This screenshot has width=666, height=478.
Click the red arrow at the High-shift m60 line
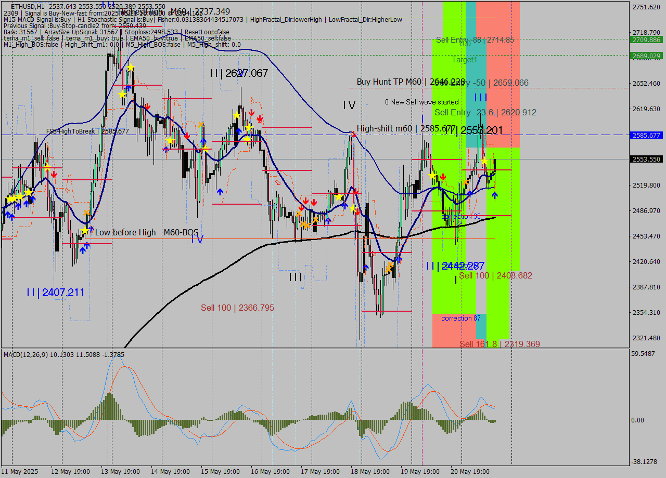coord(354,135)
